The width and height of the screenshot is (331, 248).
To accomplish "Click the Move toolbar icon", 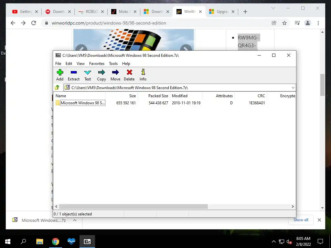I will pos(115,75).
